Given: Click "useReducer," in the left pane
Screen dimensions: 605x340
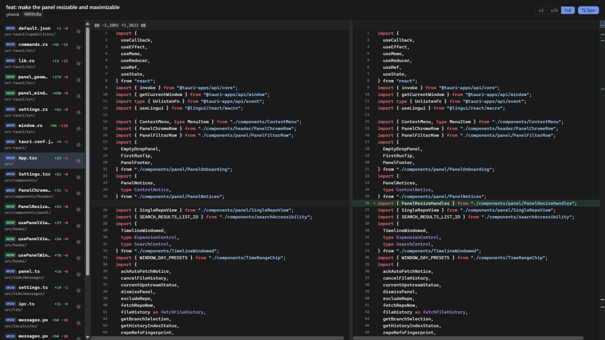Looking at the screenshot, I should [135, 60].
